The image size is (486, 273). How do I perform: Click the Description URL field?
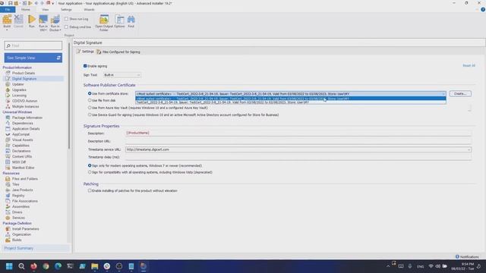[298, 141]
